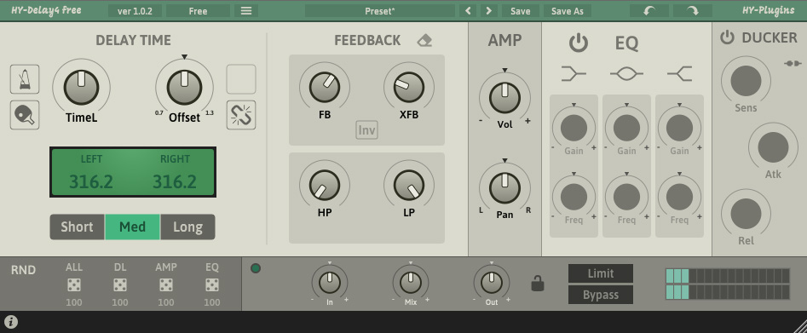The width and height of the screenshot is (807, 333).
Task: Go to next preset
Action: (488, 11)
